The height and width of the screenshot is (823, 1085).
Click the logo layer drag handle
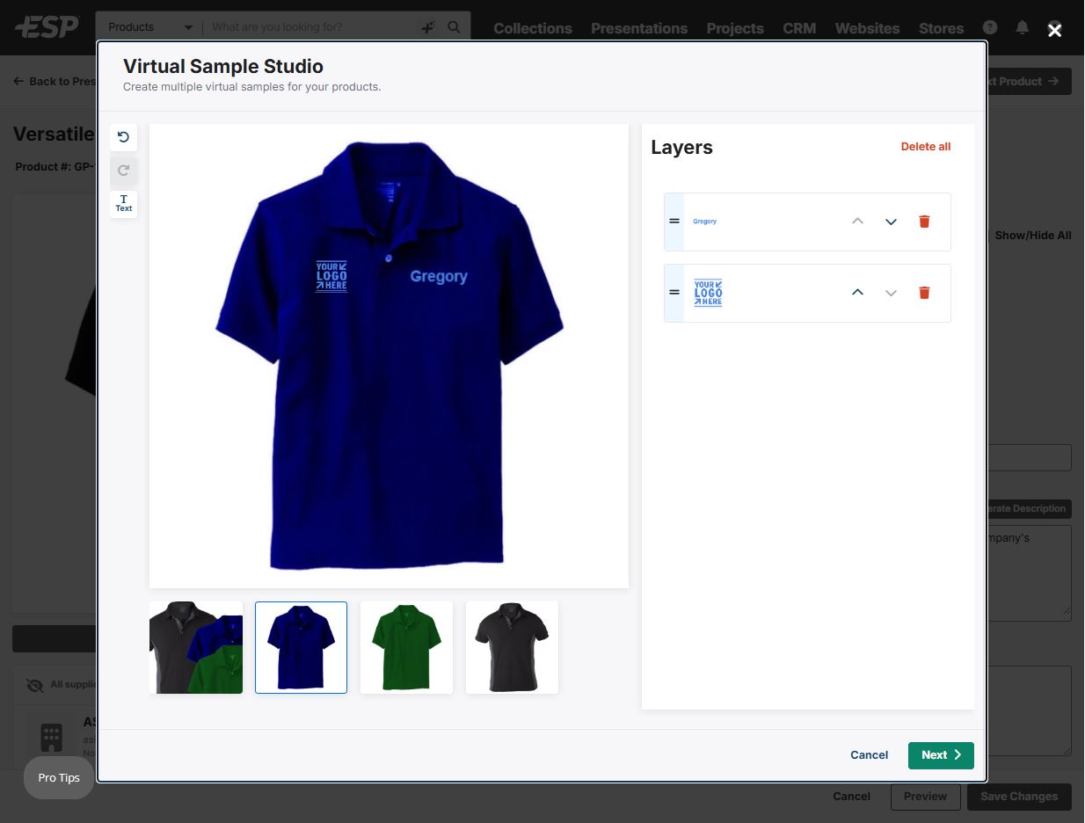tap(674, 293)
